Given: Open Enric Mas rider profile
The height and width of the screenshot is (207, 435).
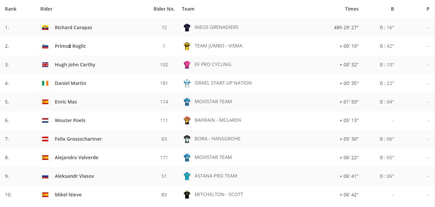Looking at the screenshot, I should coord(66,102).
